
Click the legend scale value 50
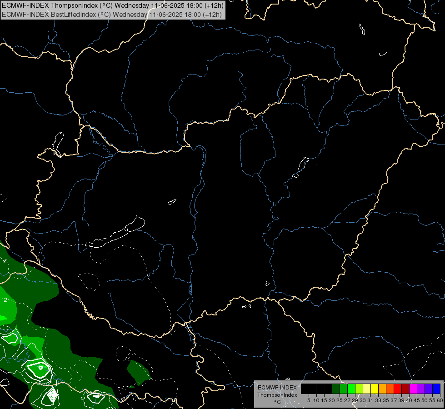[x=424, y=400]
